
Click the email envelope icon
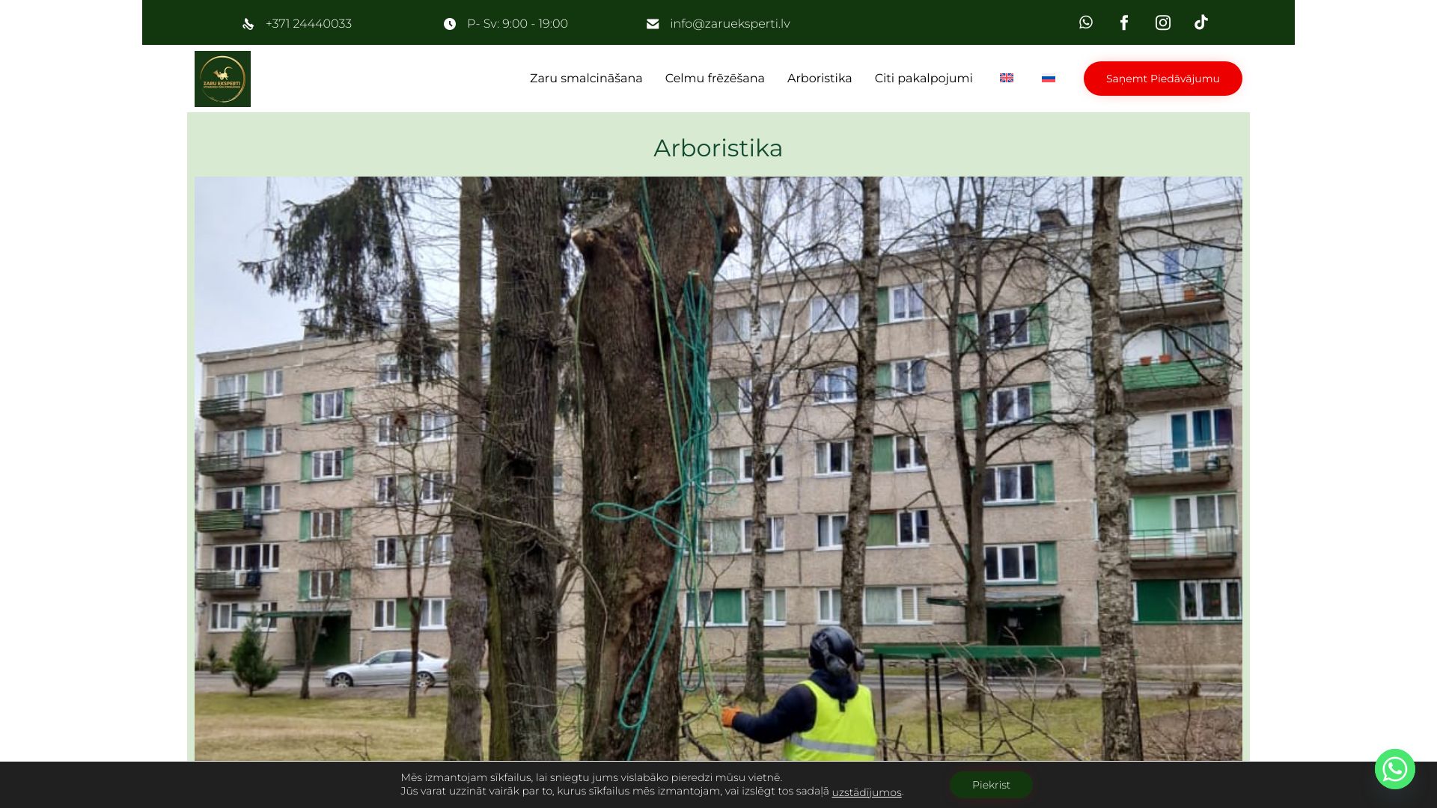click(x=653, y=24)
